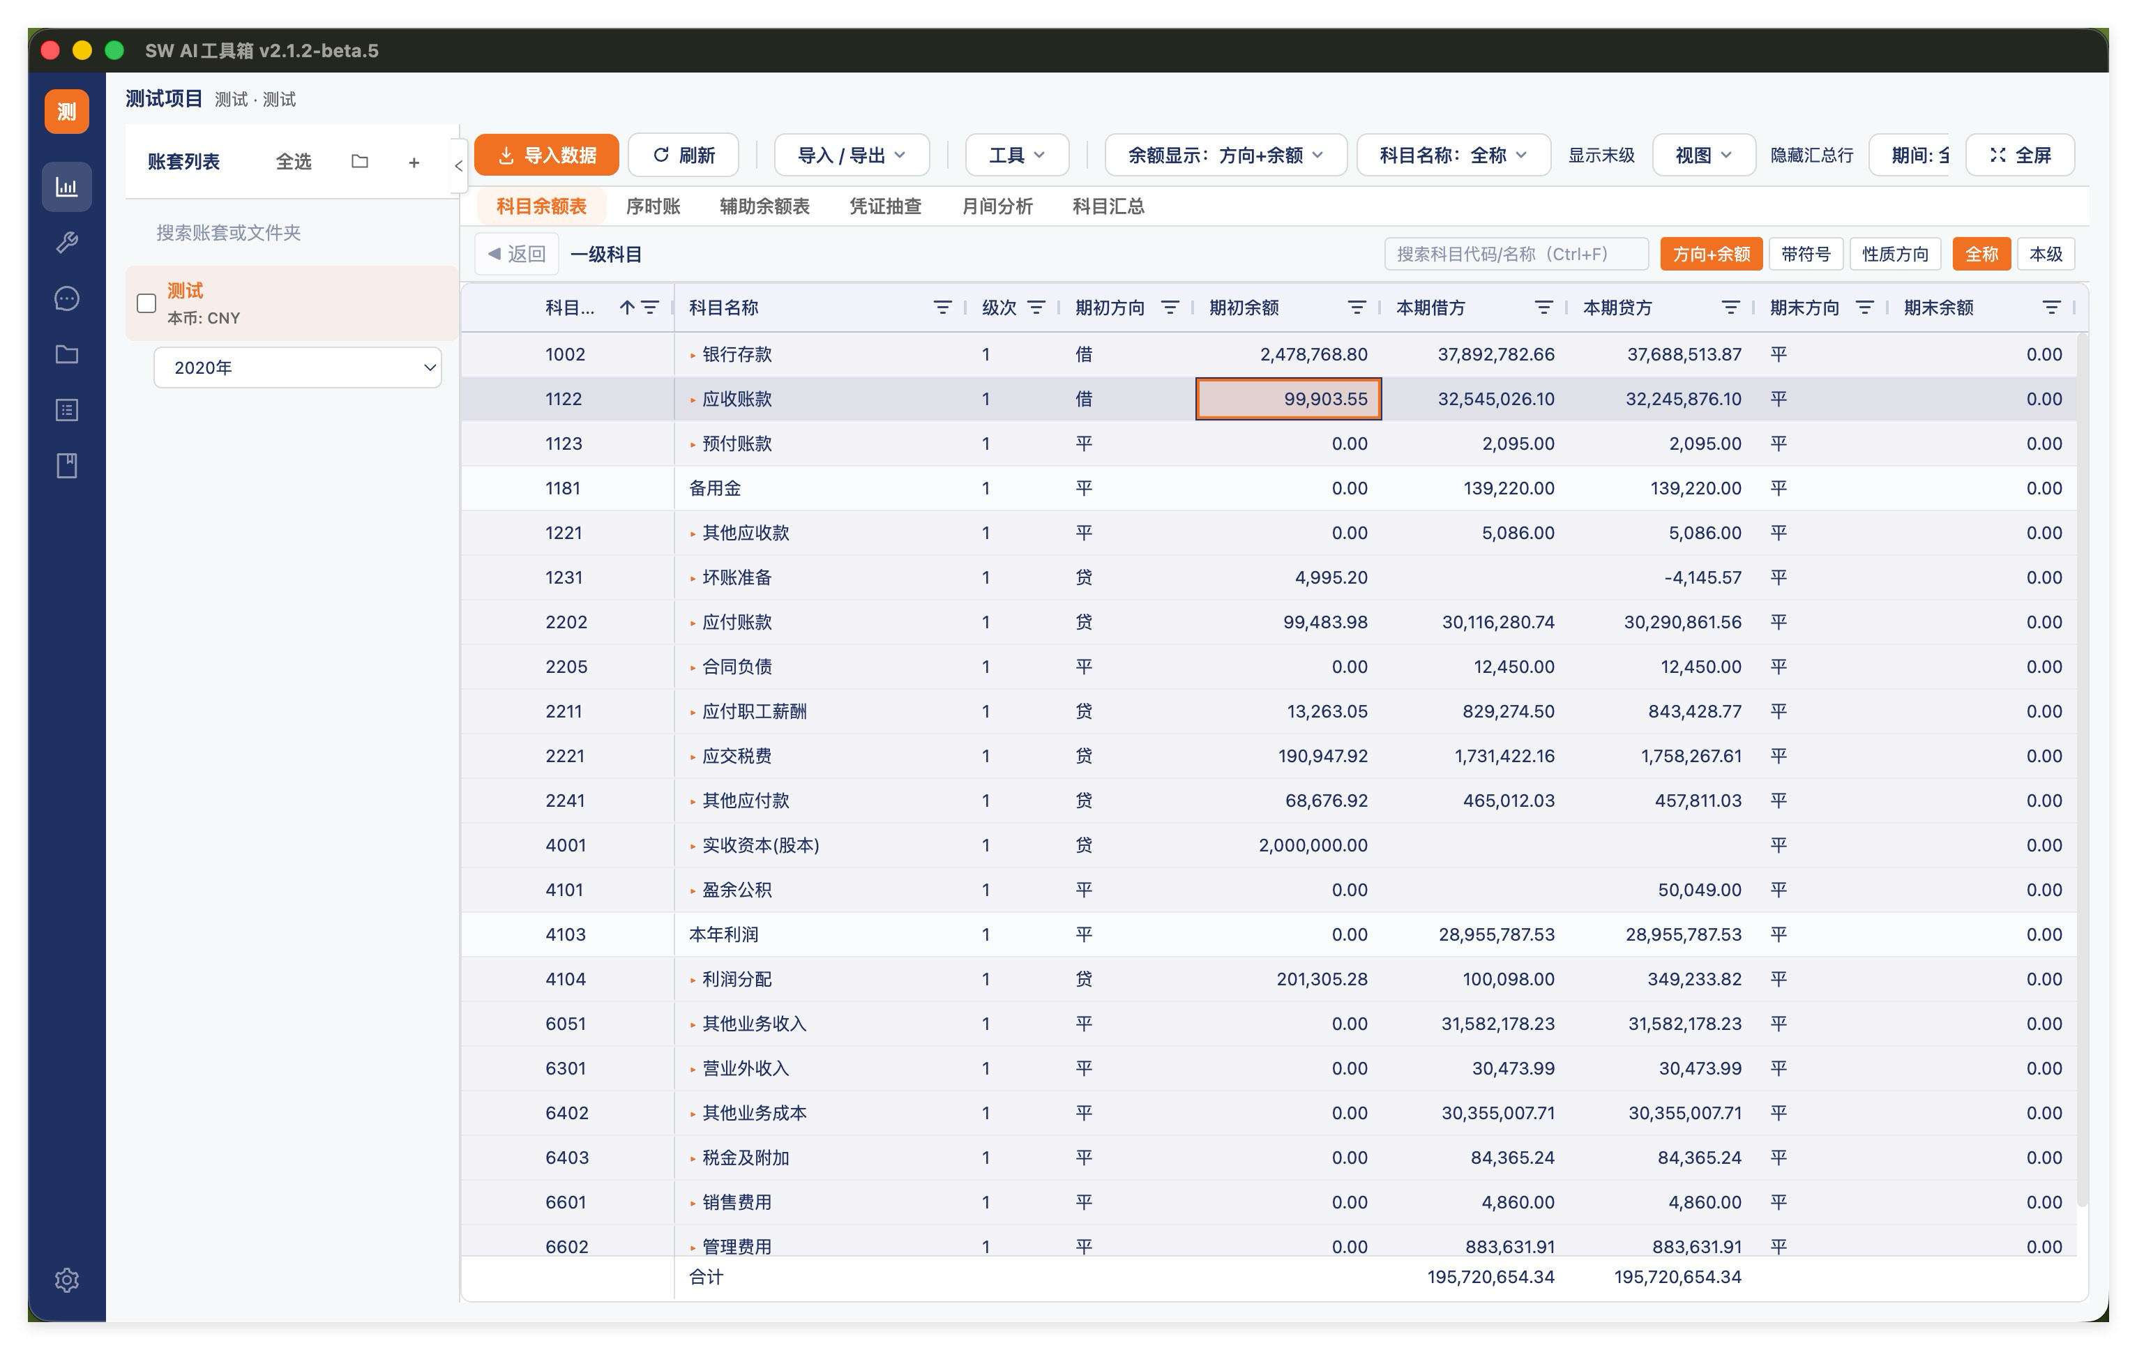Screen dimensions: 2137x1350
Task: Add a new account set with plus icon
Action: click(x=414, y=162)
